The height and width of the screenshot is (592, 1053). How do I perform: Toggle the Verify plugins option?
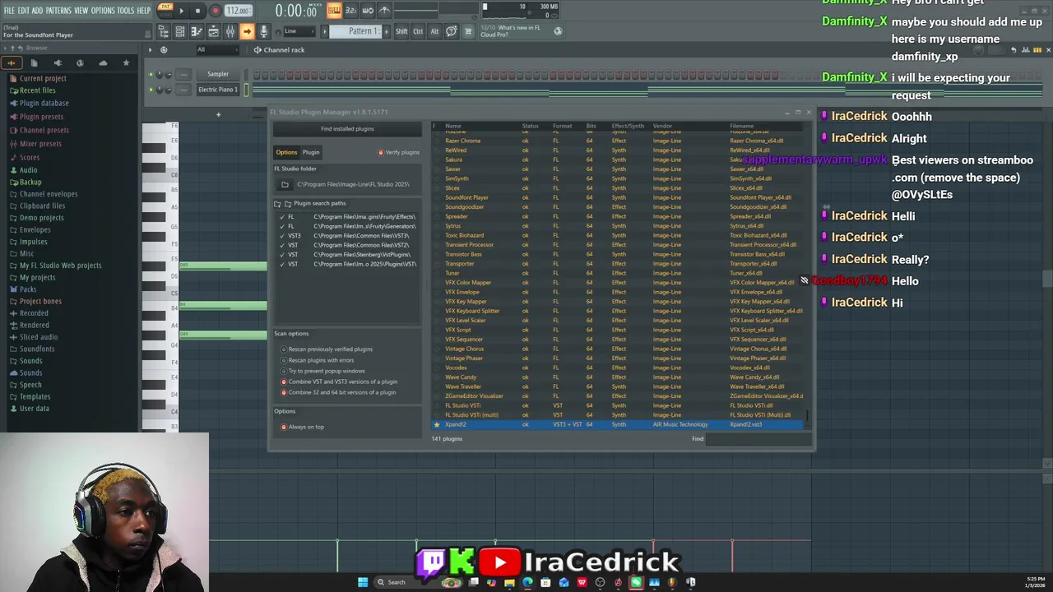click(399, 152)
